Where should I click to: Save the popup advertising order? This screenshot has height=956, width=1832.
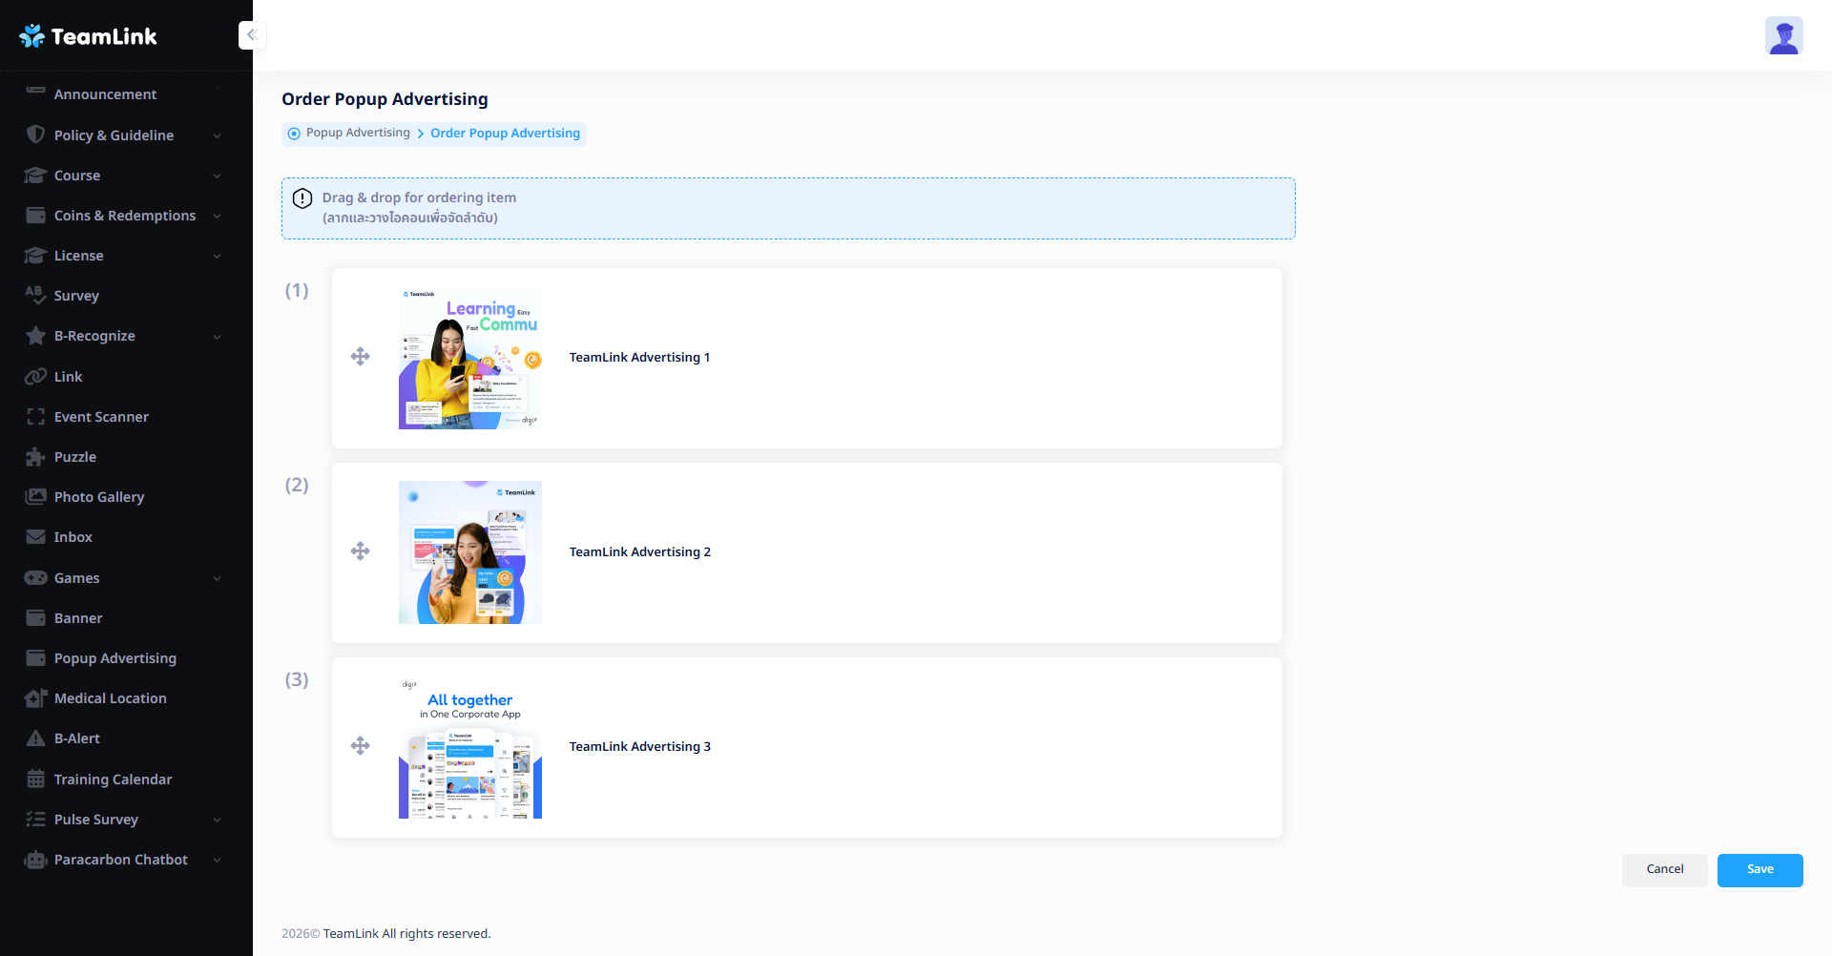(x=1759, y=870)
